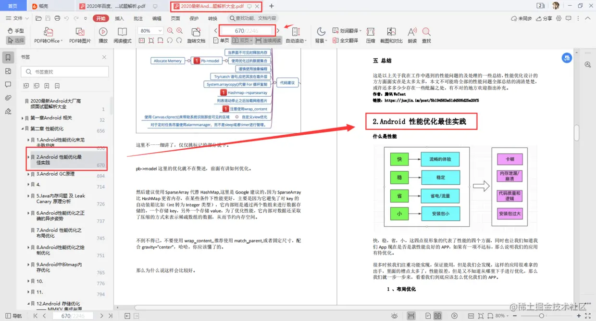Expand 第一章Android 相关 bookmark

tap(22, 118)
